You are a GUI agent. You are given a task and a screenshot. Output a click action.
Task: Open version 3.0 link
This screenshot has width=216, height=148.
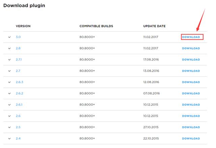pos(18,37)
